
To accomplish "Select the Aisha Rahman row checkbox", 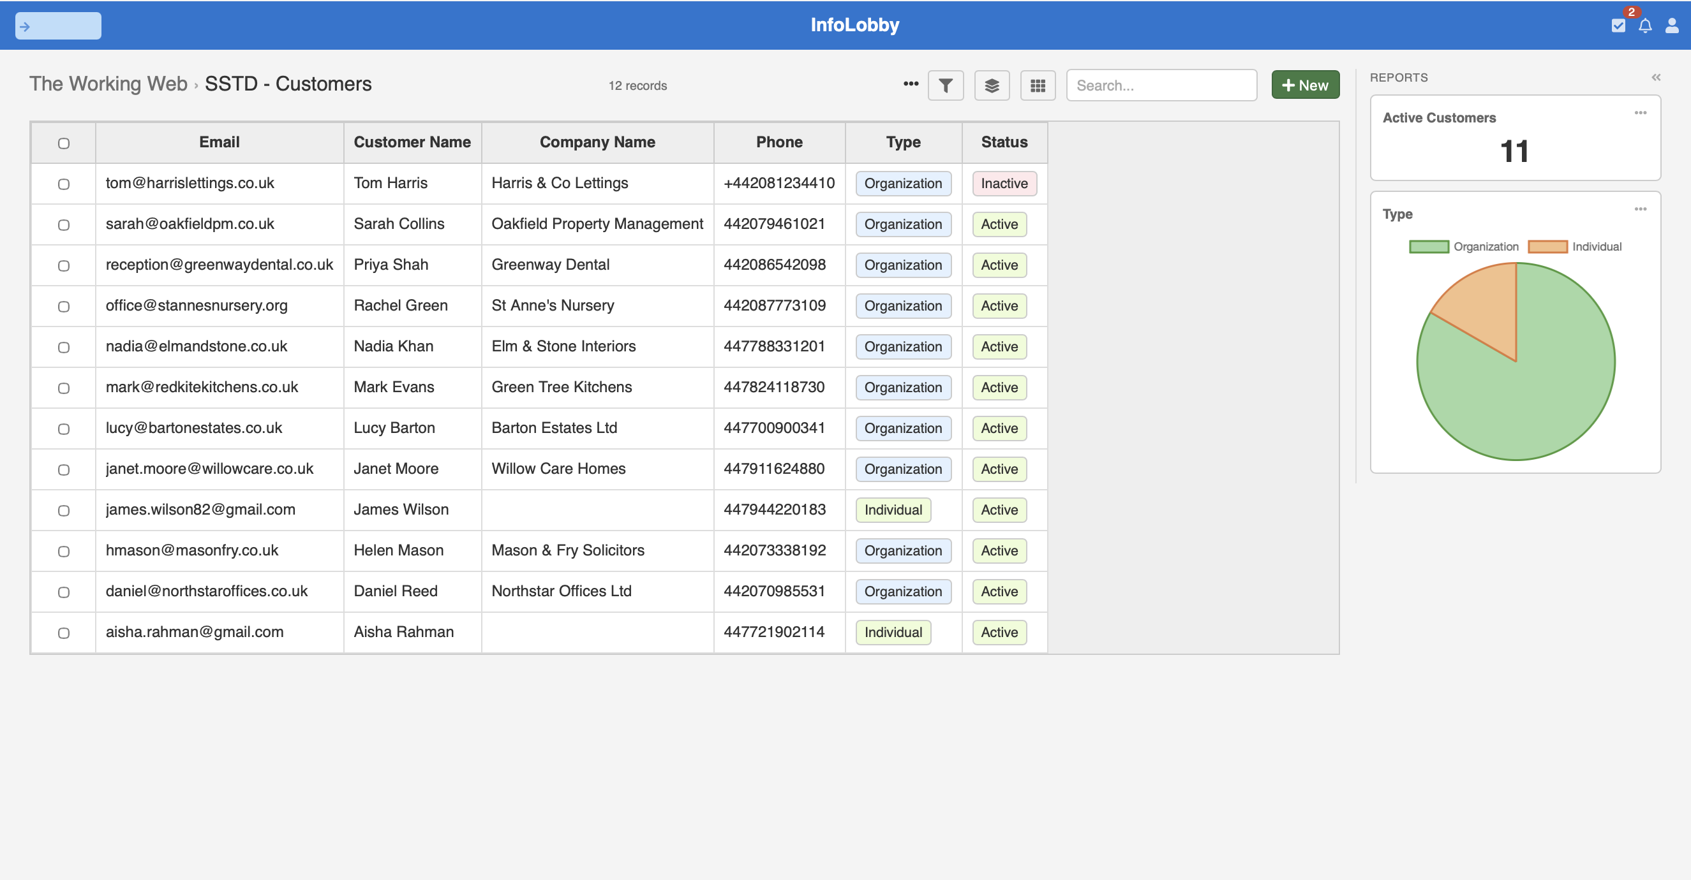I will (64, 633).
